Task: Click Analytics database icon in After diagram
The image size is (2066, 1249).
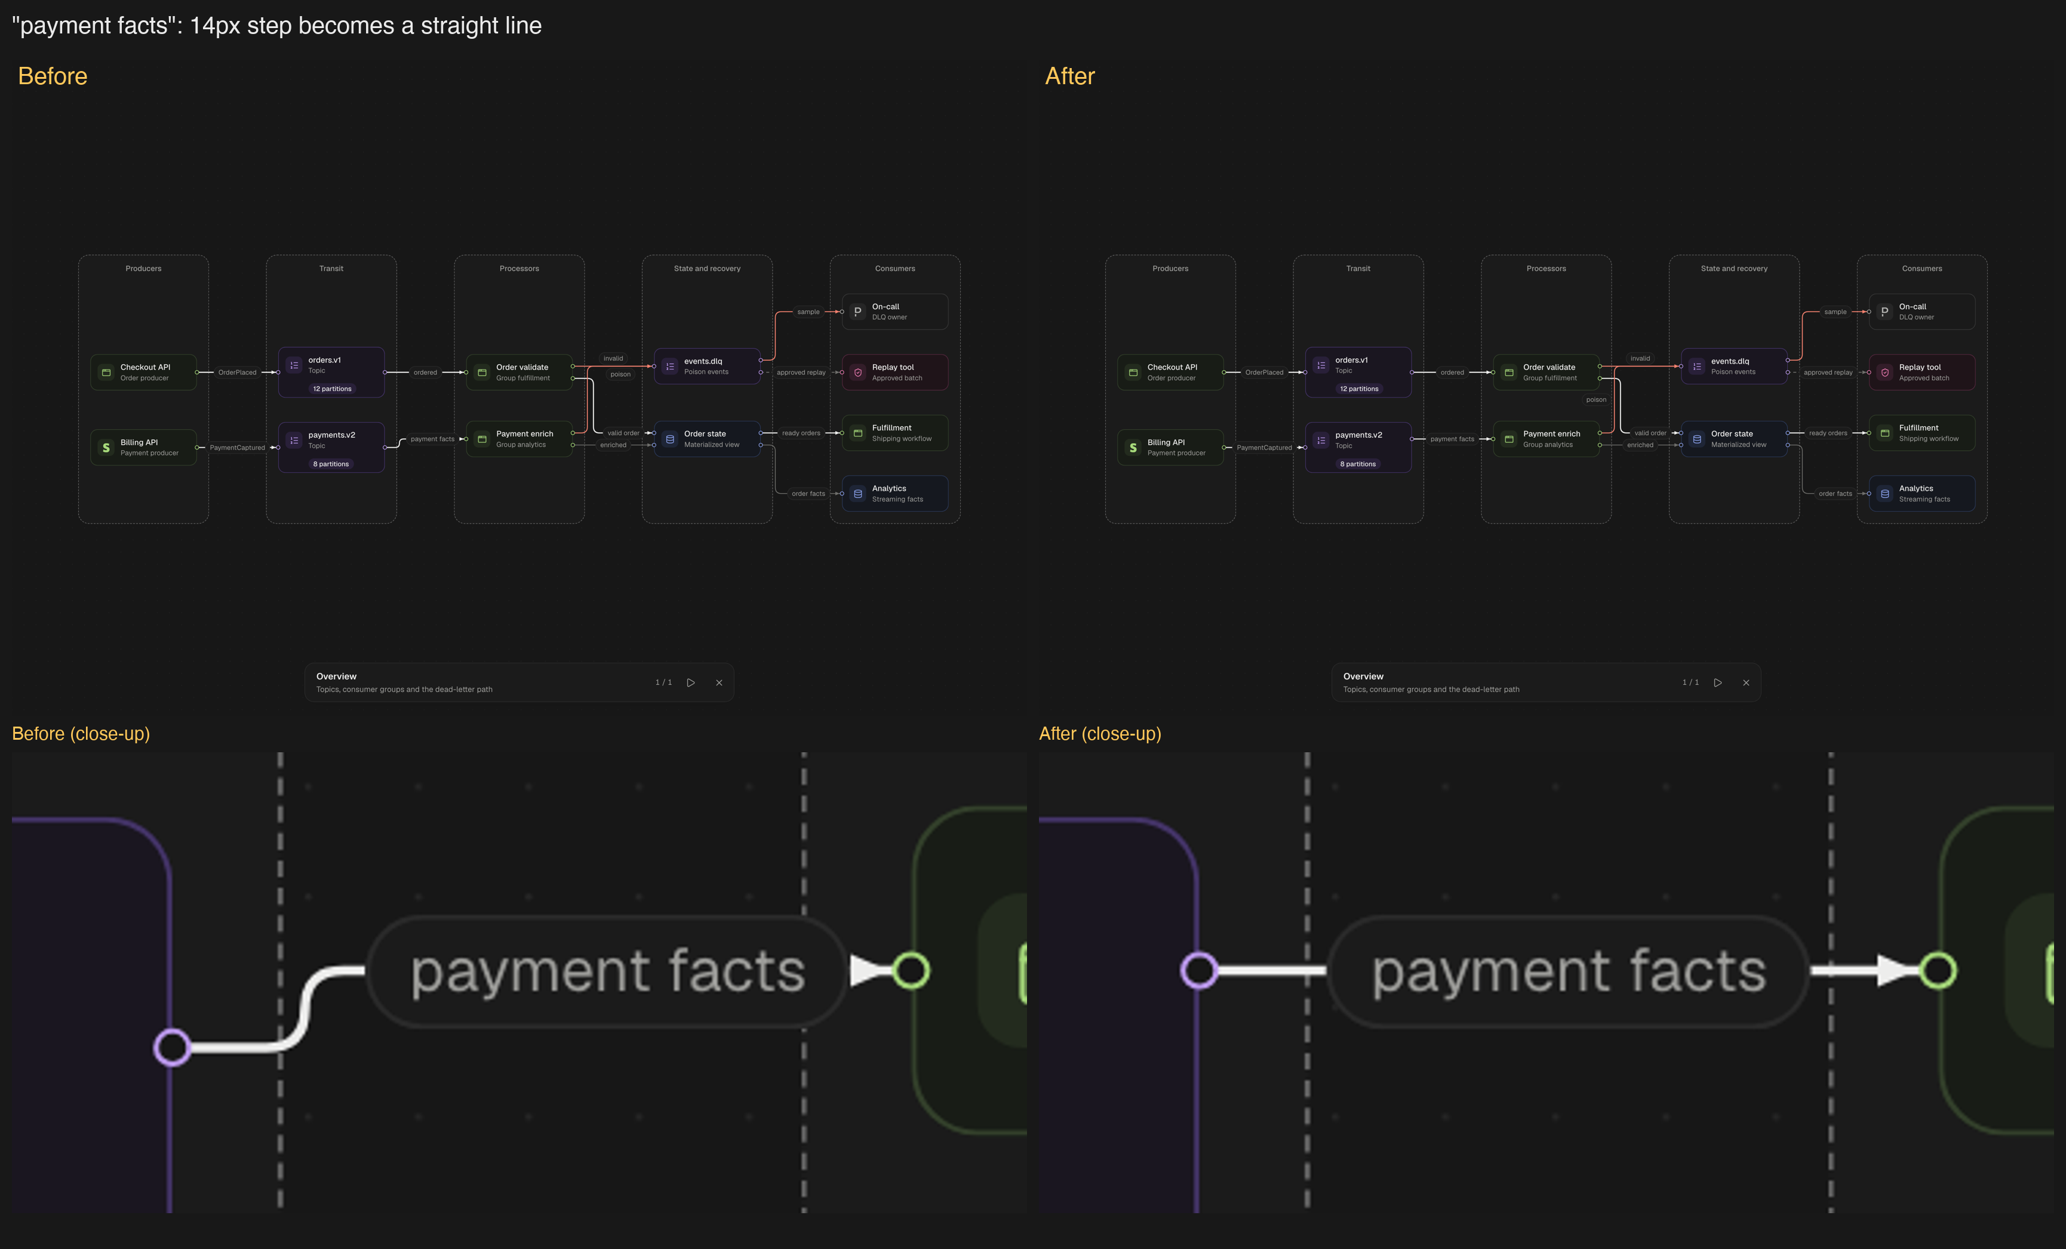Action: coord(1885,494)
